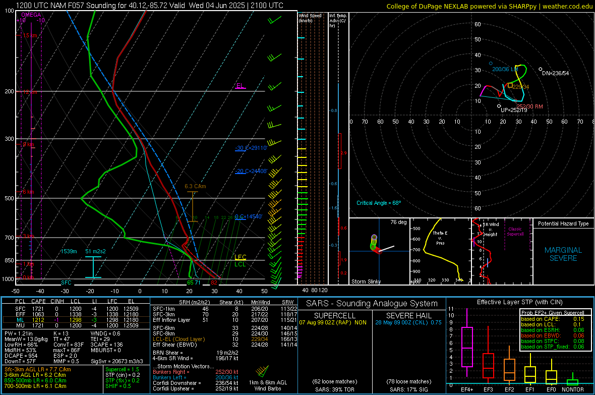595x395 pixels.
Task: Click the 1km & 6km AGL wind barbs icon
Action: tap(263, 371)
